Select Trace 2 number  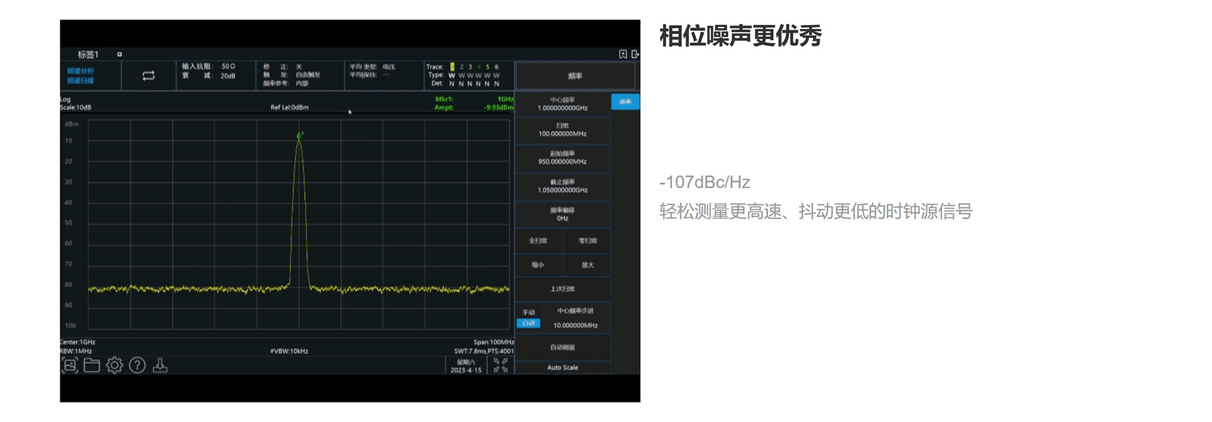point(462,67)
